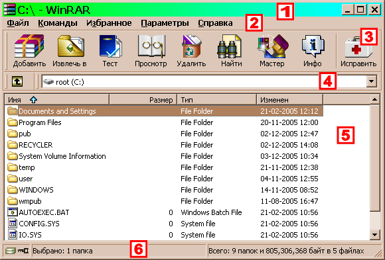385x260 pixels.
Task: Click the CONFIG.SYS file icon
Action: pos(12,223)
